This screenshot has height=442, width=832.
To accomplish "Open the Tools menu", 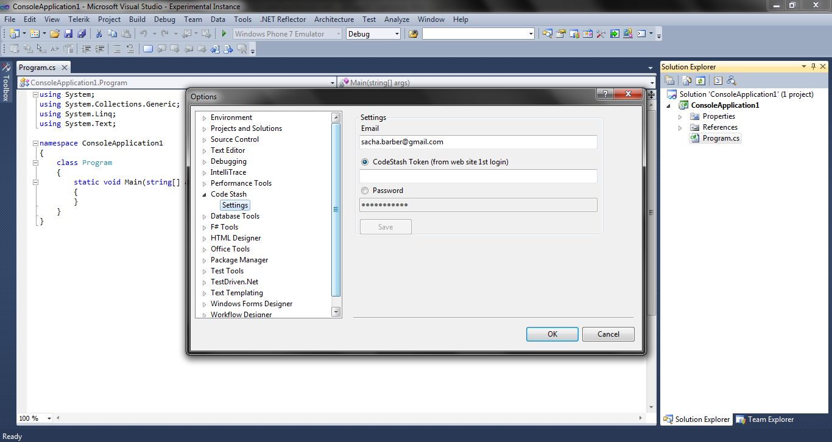I will click(x=243, y=19).
